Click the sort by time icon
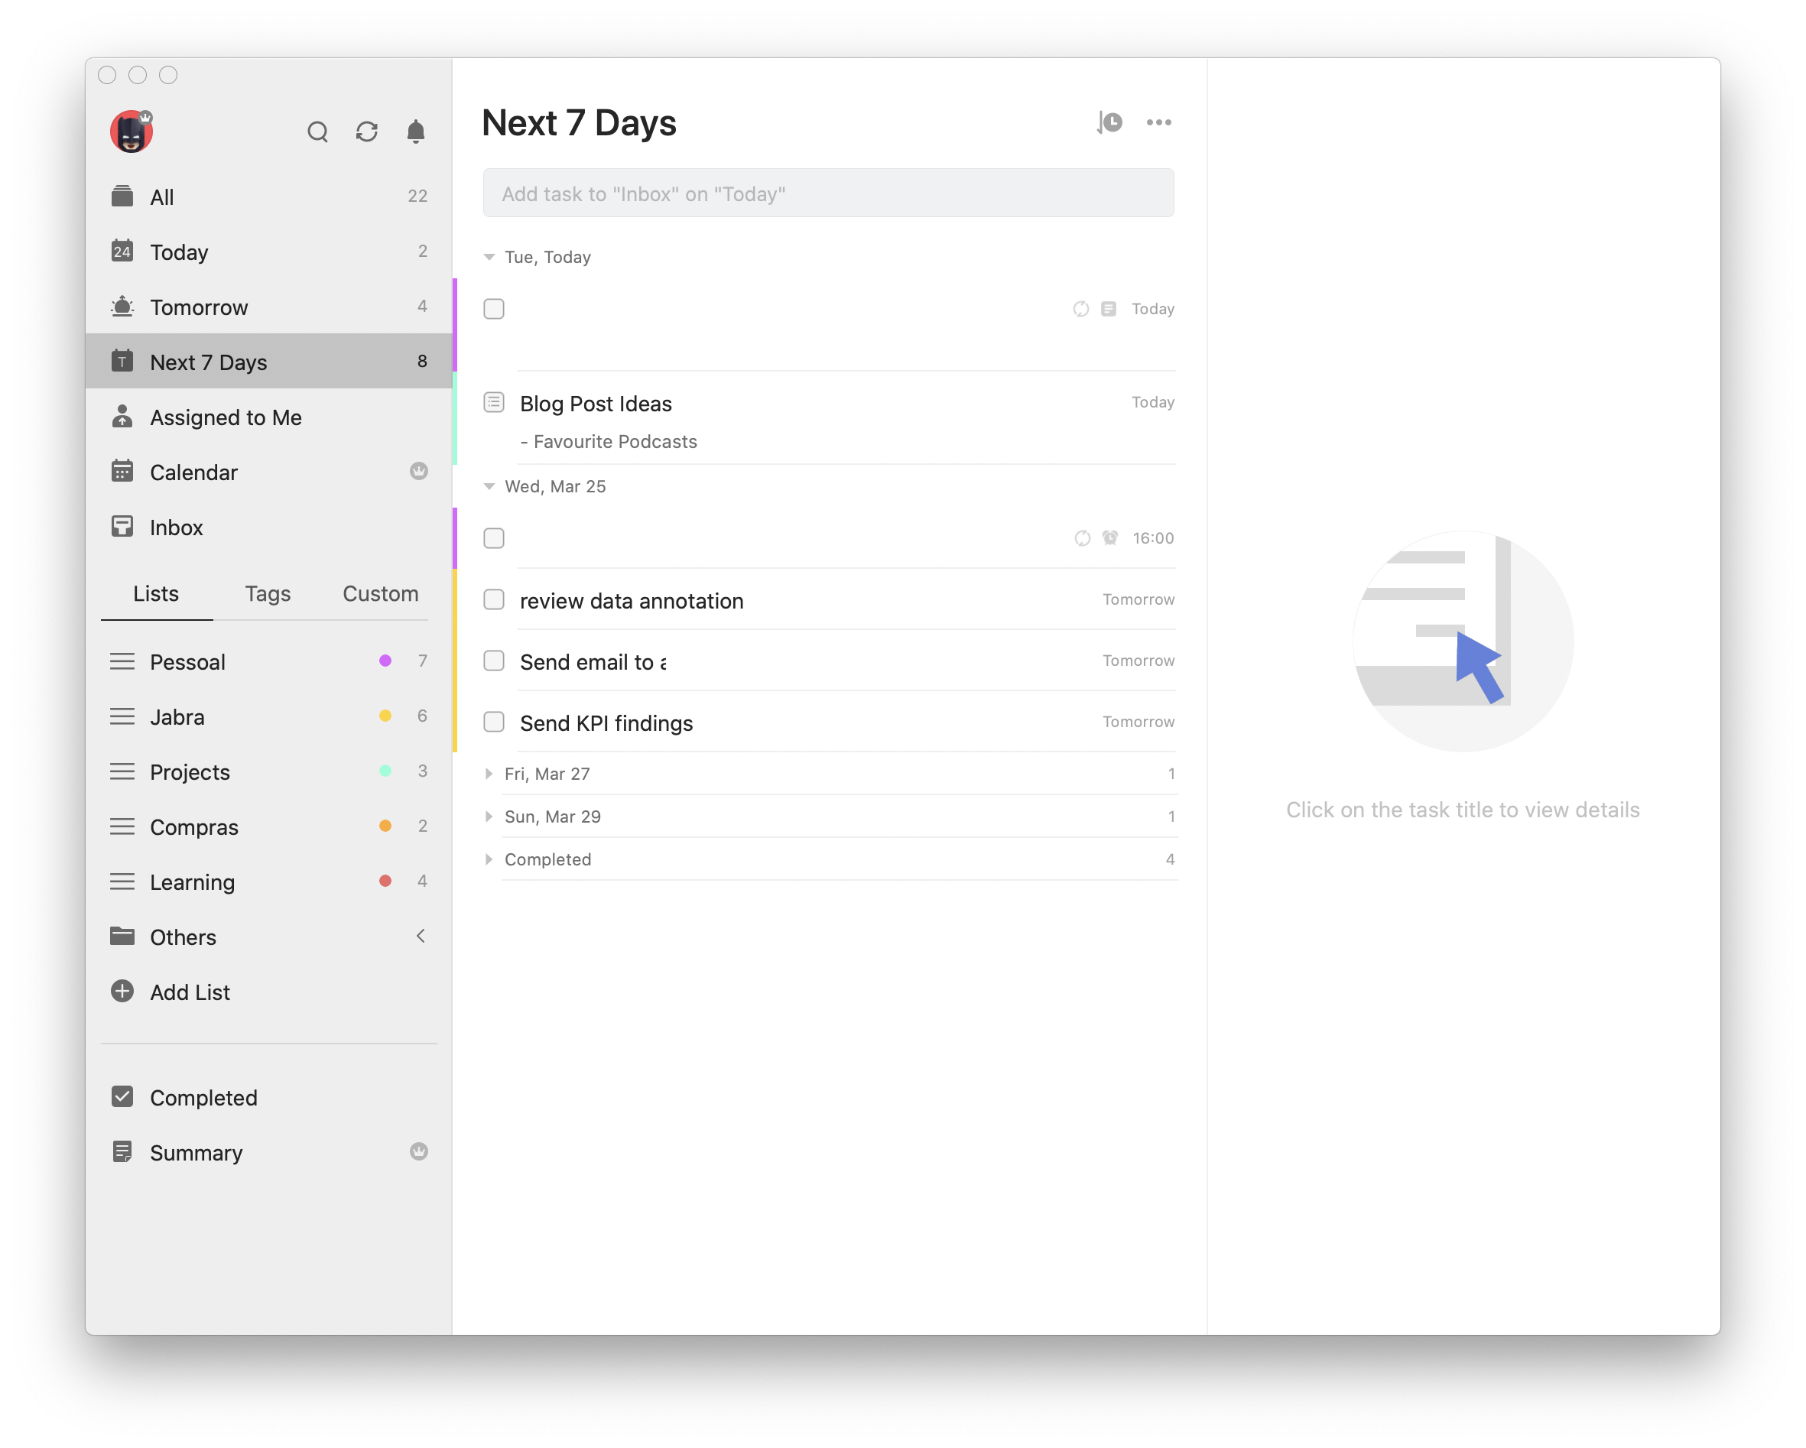This screenshot has height=1448, width=1806. [1109, 122]
